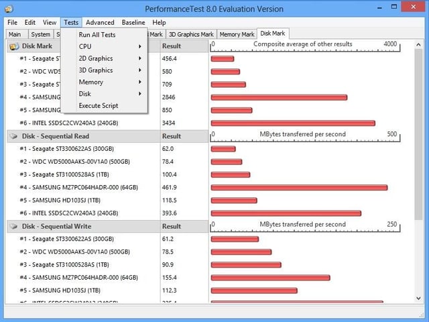The width and height of the screenshot is (429, 322).
Task: Click the Sequential Write Result column header
Action: [x=184, y=227]
